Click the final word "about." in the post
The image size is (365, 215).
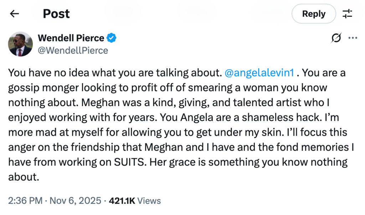coord(24,177)
